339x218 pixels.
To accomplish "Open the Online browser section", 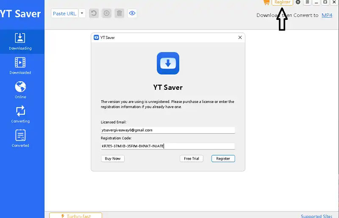I will point(20,90).
